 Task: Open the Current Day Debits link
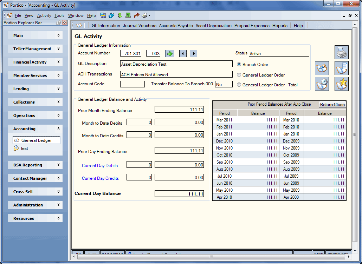(x=100, y=166)
